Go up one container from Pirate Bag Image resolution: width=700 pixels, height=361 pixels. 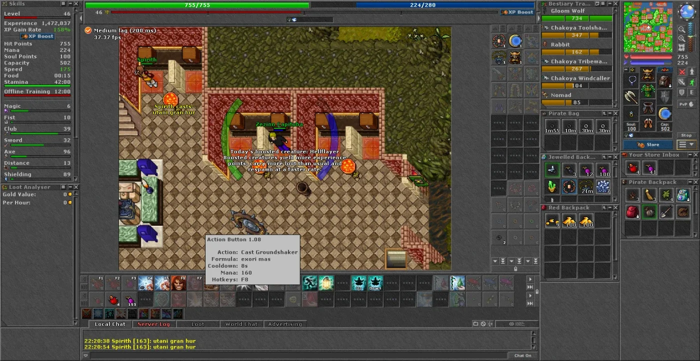(x=604, y=113)
